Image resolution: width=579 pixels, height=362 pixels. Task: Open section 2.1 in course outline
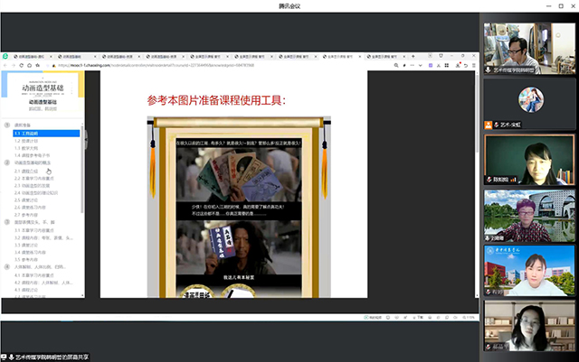(x=26, y=171)
